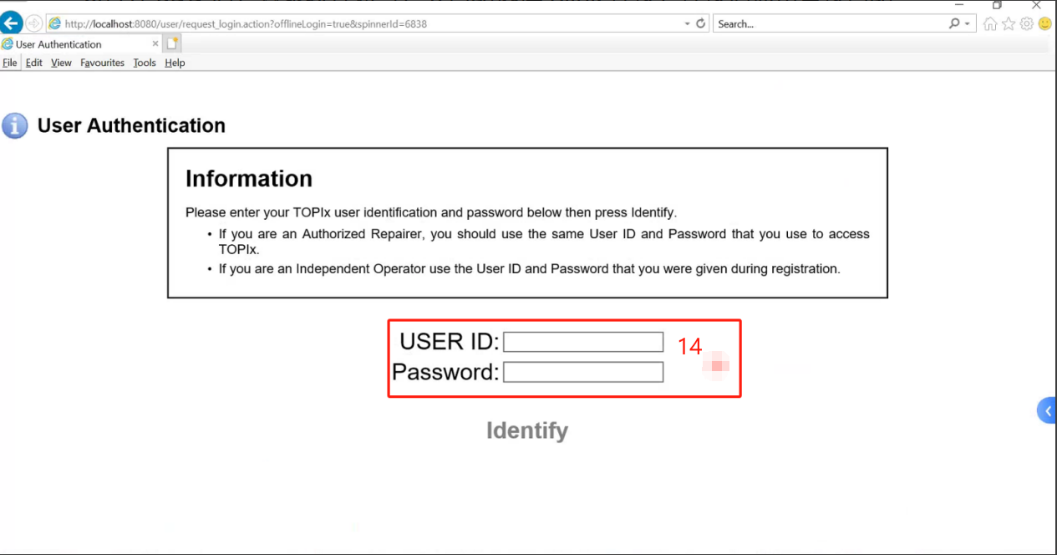Open browser settings gear icon

(1026, 24)
